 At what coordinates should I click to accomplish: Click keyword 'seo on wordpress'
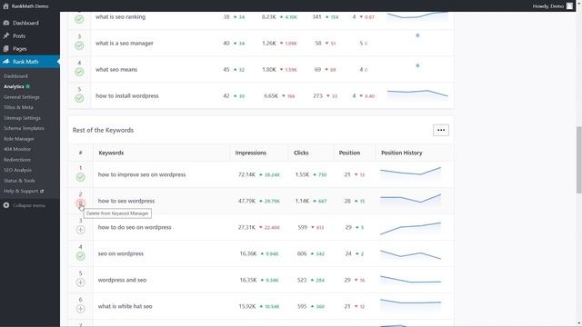pos(121,253)
